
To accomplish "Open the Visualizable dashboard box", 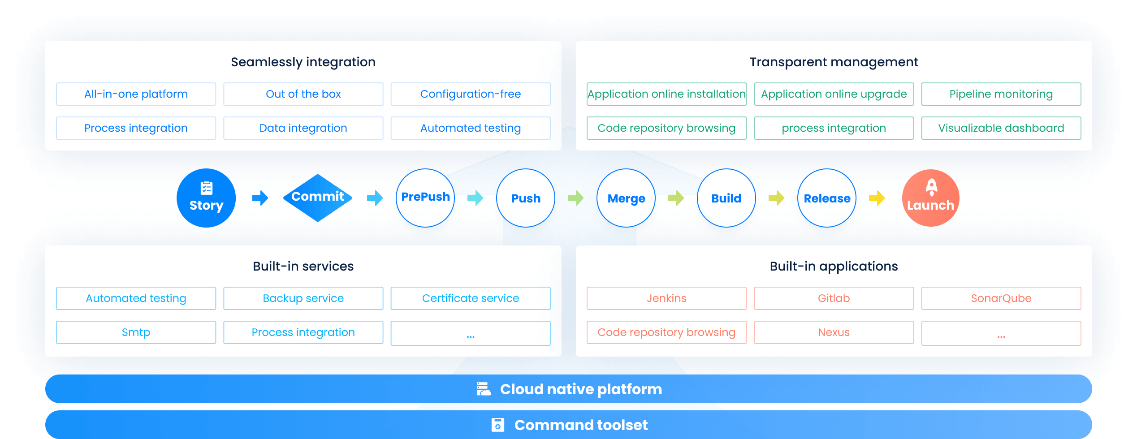I will click(x=1001, y=128).
